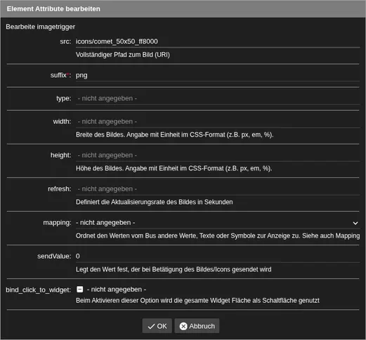
Task: Select the refresh input field
Action: [x=218, y=189]
